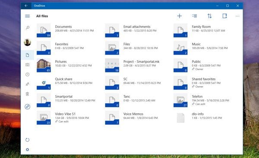The width and height of the screenshot is (259, 158).
Task: Click the Video Vibe S1 folder name
Action: coord(65,114)
